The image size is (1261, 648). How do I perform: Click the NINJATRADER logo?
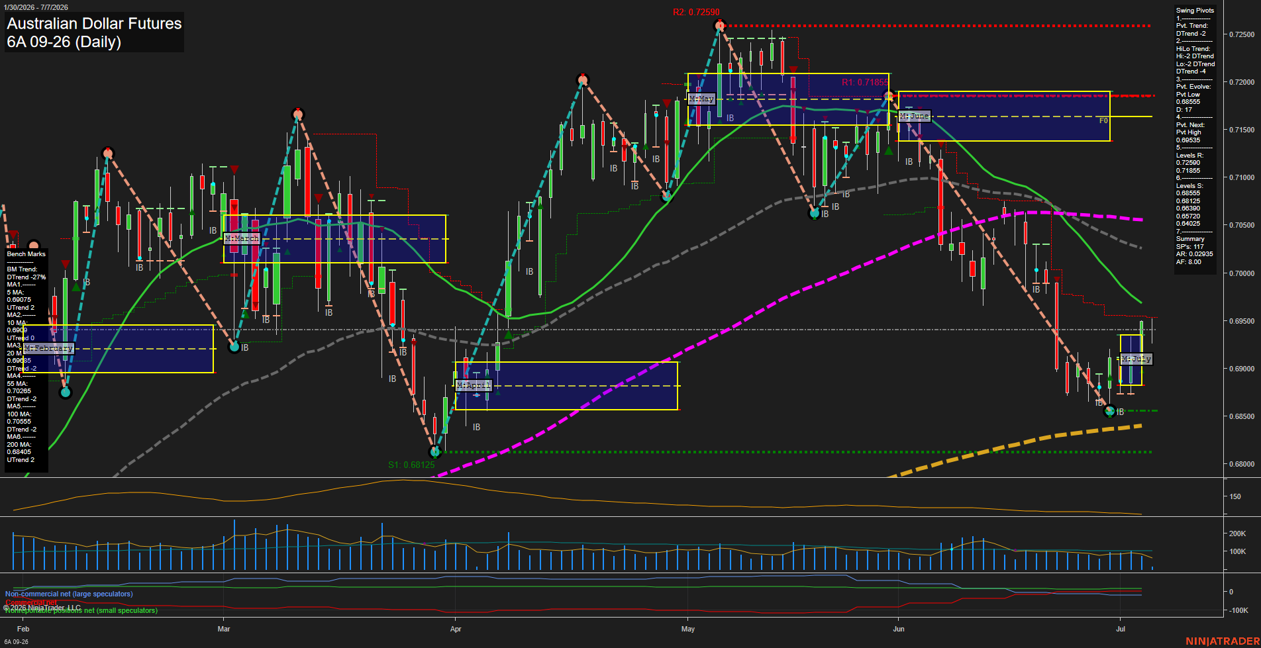tap(1223, 641)
